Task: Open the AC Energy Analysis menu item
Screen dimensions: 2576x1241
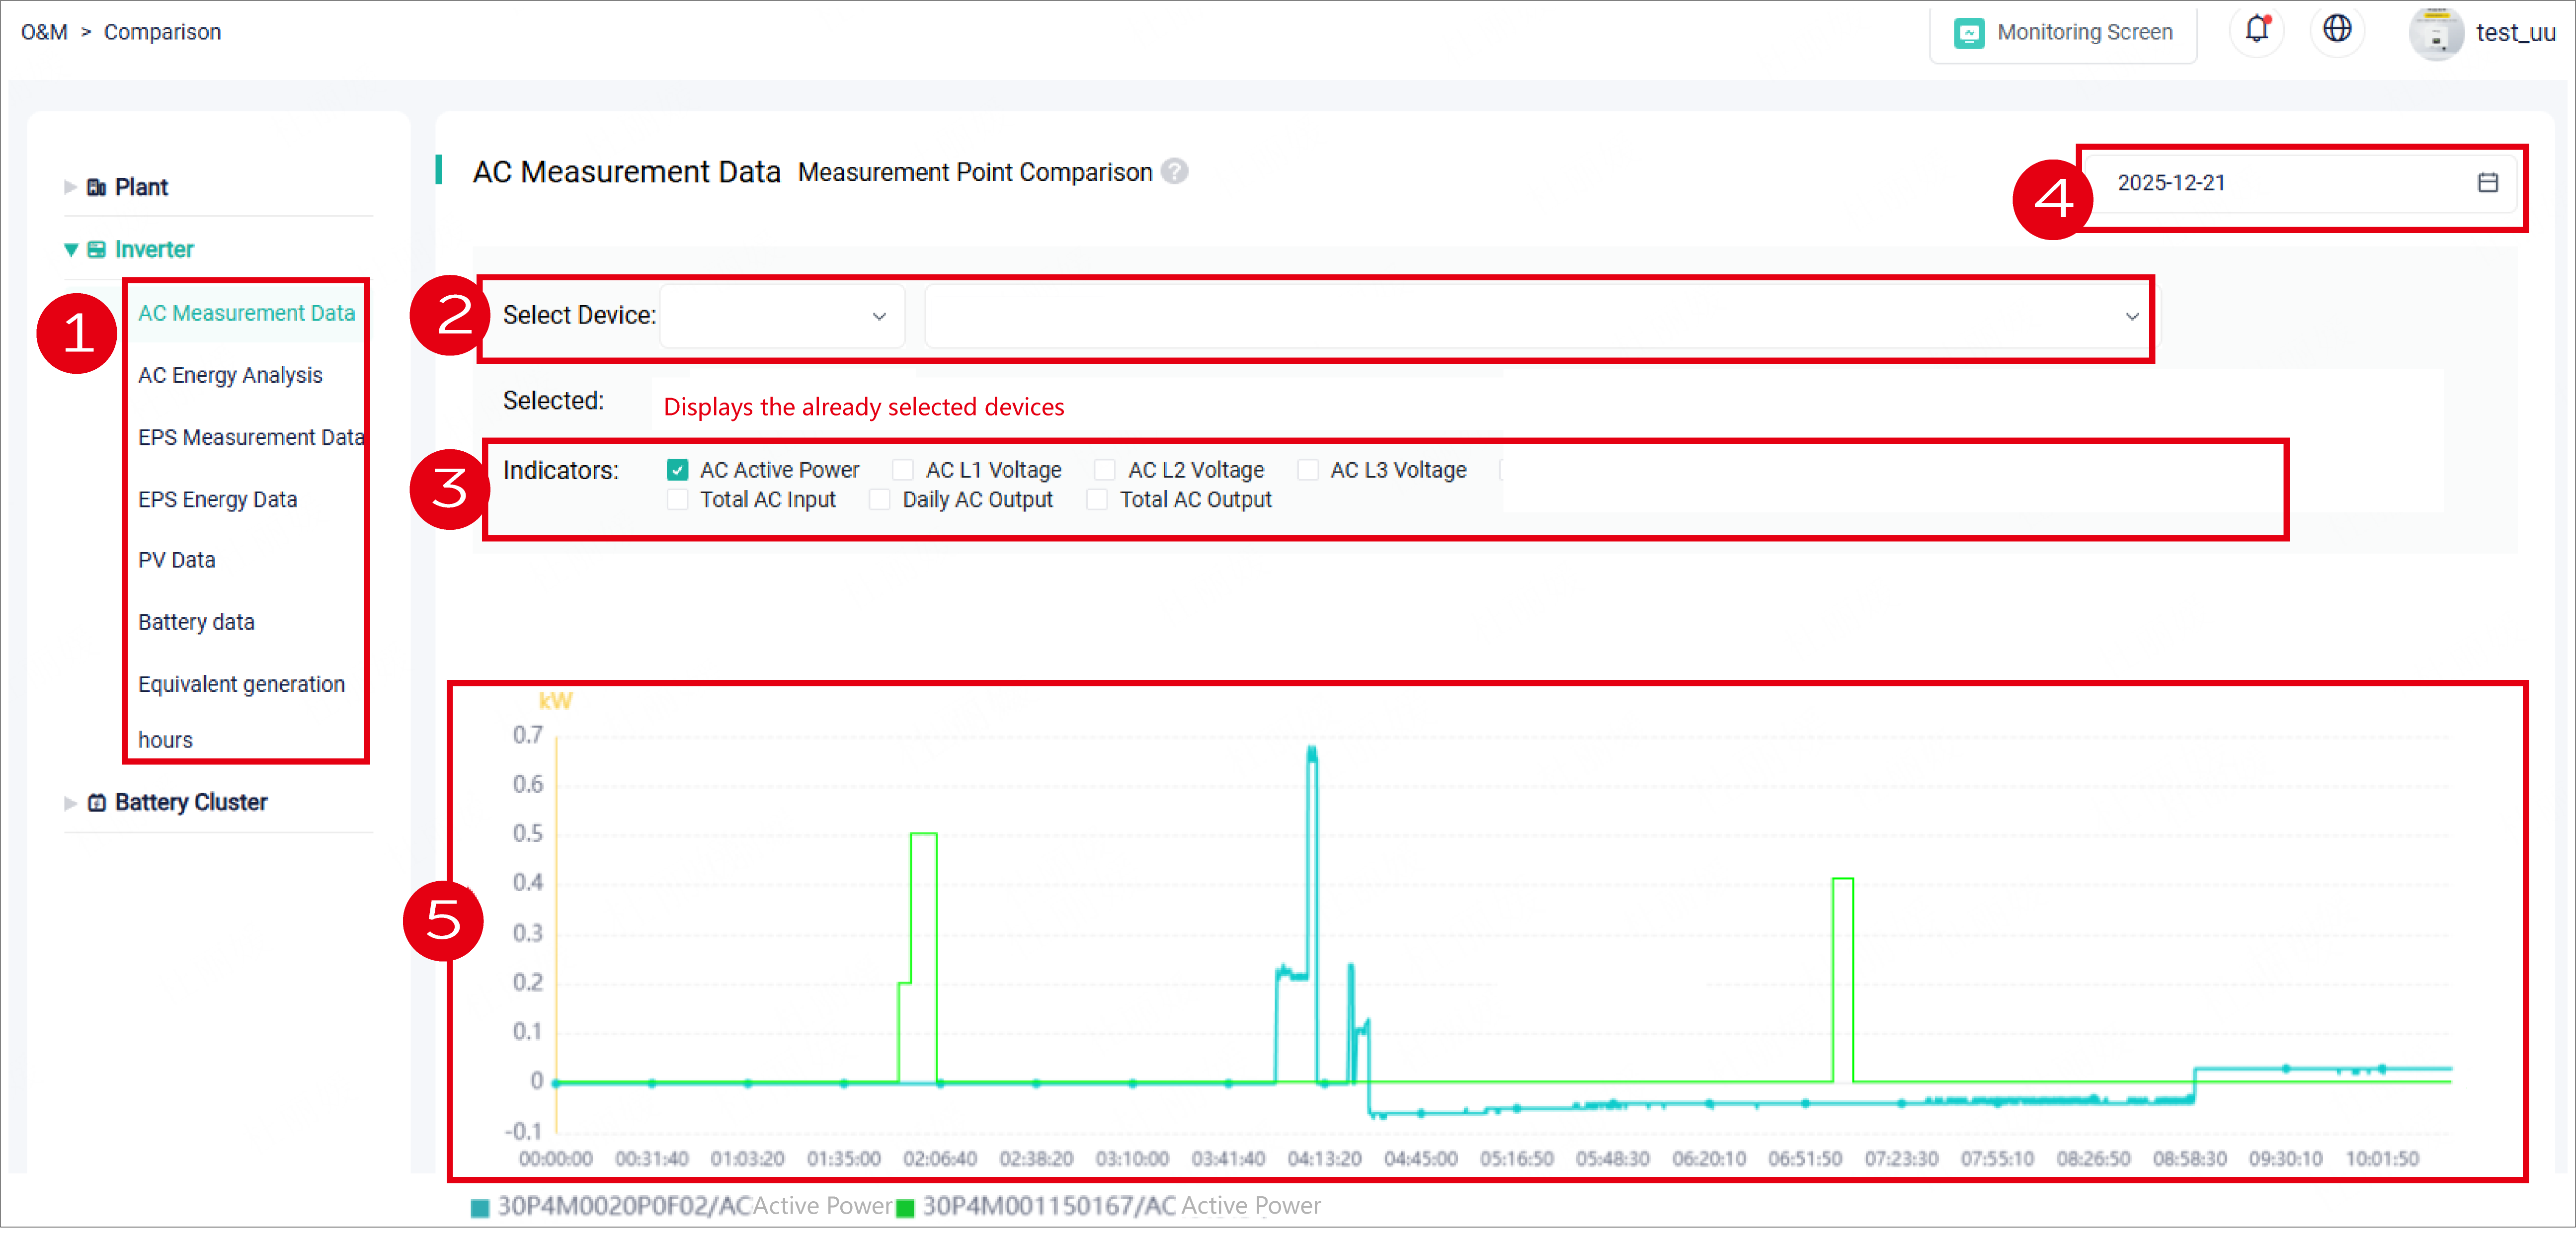Action: click(230, 376)
